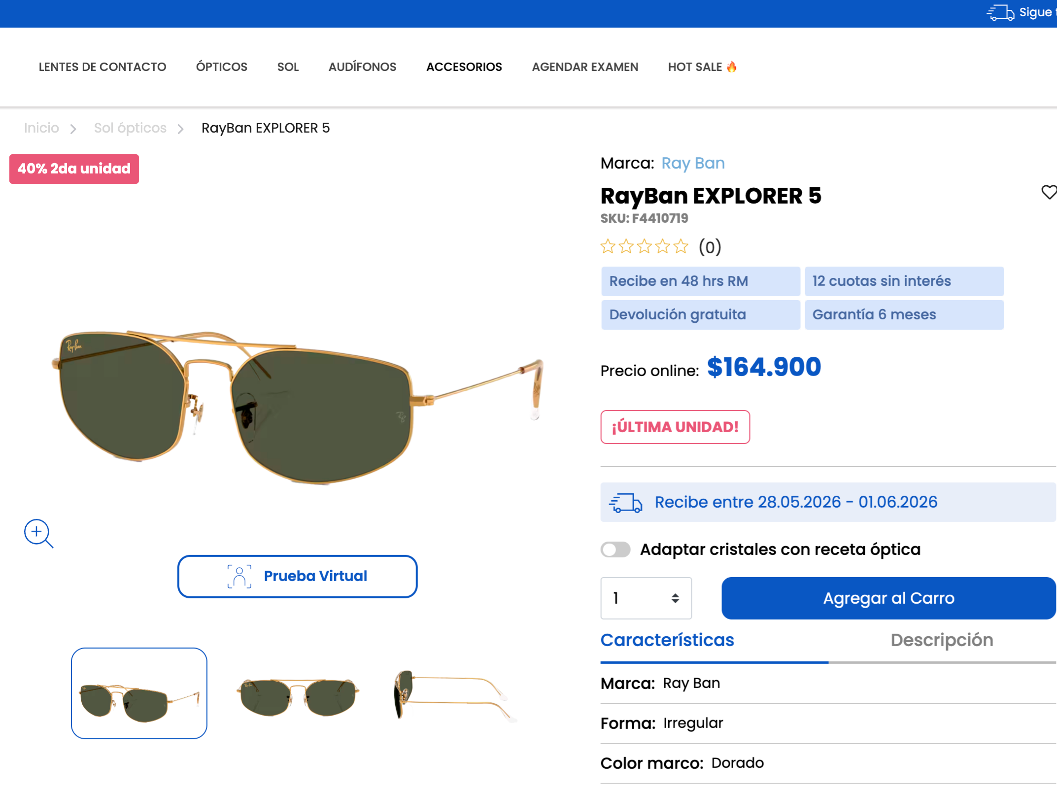Go to Inicio breadcrumb
This screenshot has width=1057, height=793.
pyautogui.click(x=41, y=128)
